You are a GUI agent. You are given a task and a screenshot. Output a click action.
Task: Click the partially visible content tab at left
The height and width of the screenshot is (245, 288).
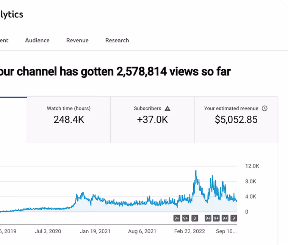pos(4,40)
